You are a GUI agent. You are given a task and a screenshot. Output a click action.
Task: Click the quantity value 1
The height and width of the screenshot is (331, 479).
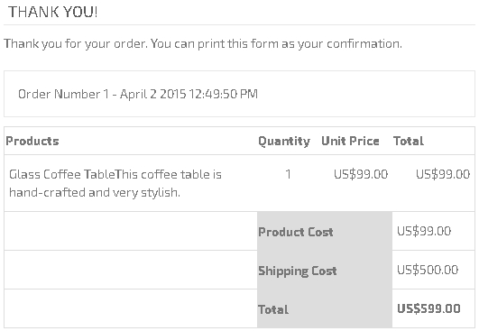pyautogui.click(x=288, y=174)
